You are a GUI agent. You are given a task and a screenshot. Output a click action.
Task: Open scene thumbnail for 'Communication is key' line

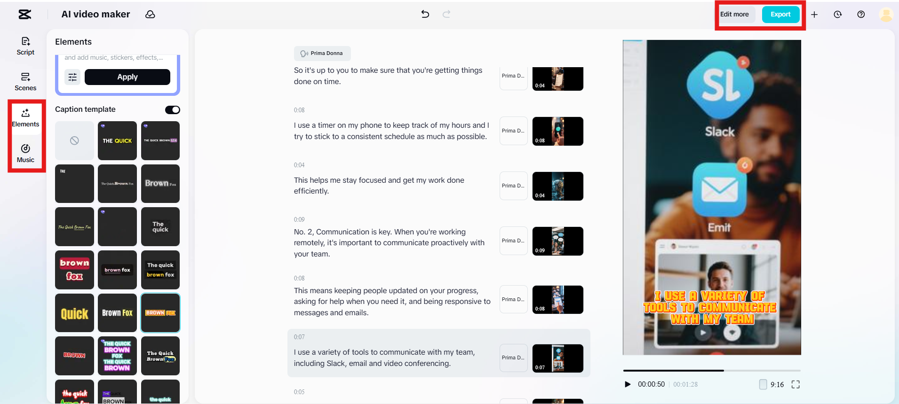coord(558,241)
